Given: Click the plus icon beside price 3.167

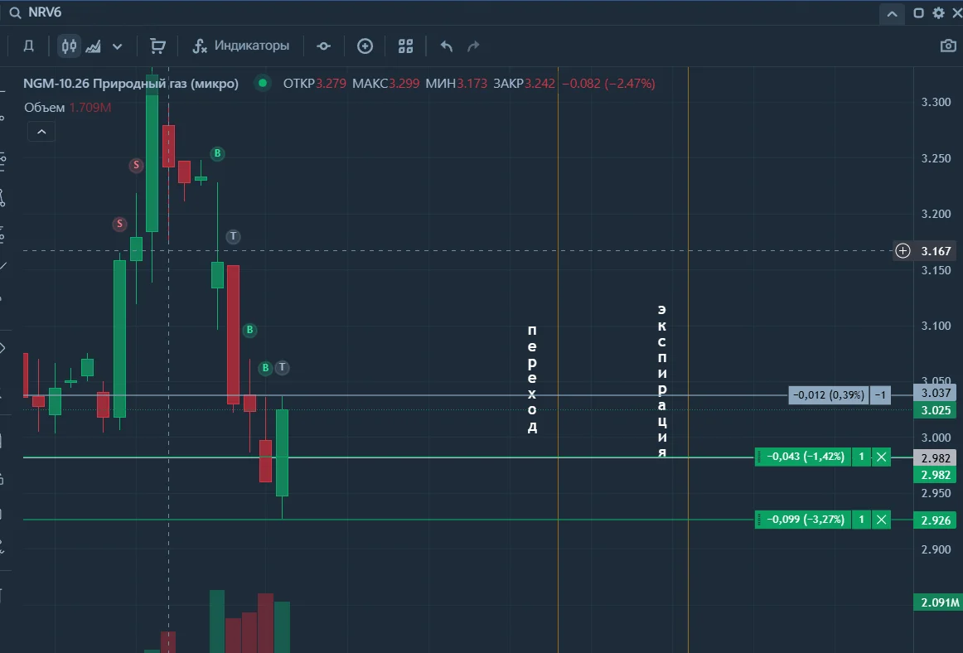Looking at the screenshot, I should coord(903,250).
